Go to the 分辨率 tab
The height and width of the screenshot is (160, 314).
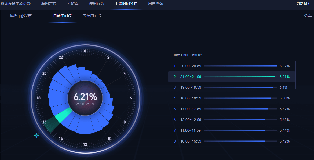(x=73, y=4)
